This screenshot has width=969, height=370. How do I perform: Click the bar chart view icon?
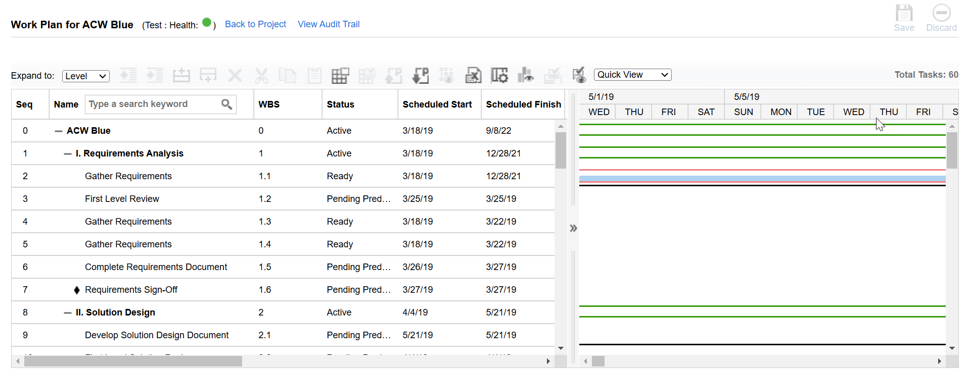pyautogui.click(x=525, y=76)
